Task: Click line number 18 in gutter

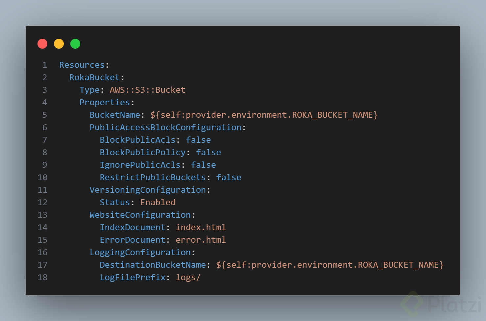Action: [x=42, y=278]
